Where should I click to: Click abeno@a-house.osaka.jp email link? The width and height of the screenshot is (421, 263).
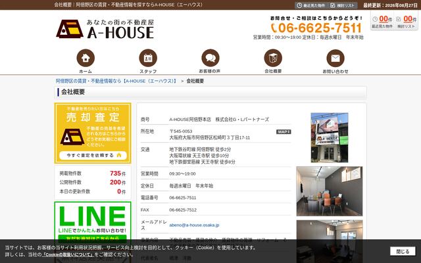pyautogui.click(x=194, y=225)
